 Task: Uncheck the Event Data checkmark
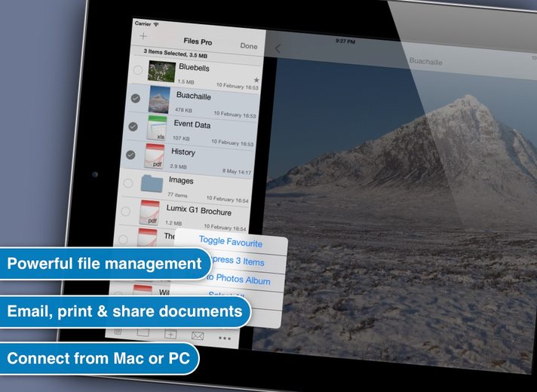[133, 127]
